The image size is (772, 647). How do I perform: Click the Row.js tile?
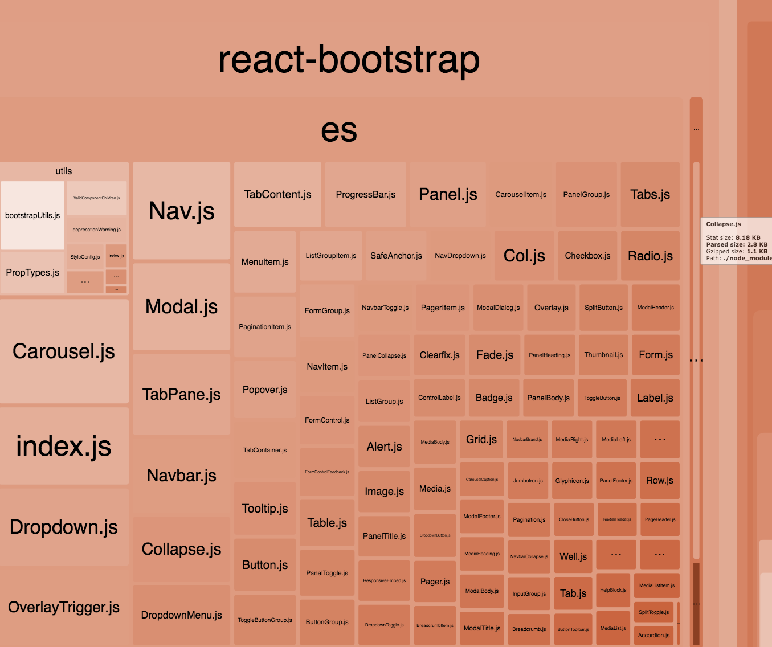(x=660, y=480)
